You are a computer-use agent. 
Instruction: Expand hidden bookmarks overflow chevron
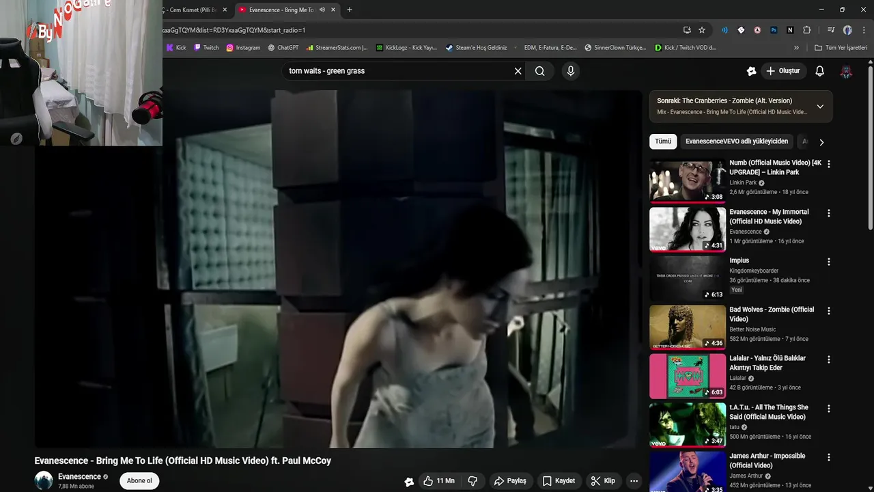coord(796,48)
